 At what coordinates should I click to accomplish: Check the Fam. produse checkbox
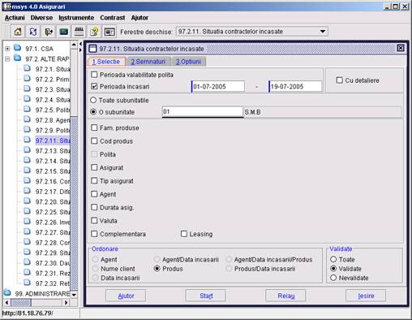click(x=94, y=128)
